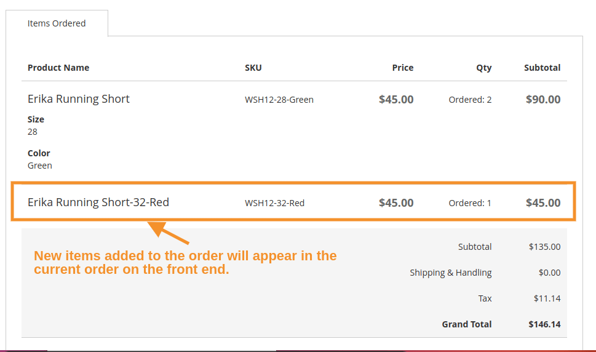Open the Items Ordered tab

click(x=57, y=23)
